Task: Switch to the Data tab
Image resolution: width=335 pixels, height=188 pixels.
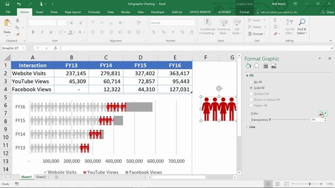Action: 110,12
